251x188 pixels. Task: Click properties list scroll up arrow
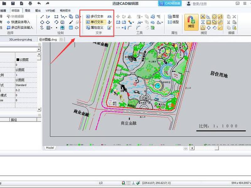tap(39, 54)
